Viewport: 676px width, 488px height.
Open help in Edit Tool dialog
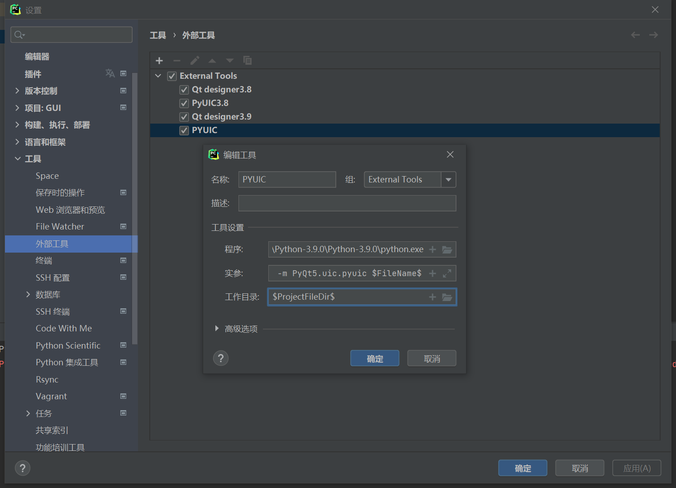coord(221,359)
